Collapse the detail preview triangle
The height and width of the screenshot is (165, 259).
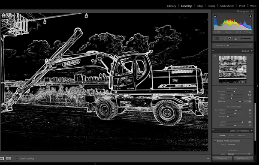click(250, 55)
